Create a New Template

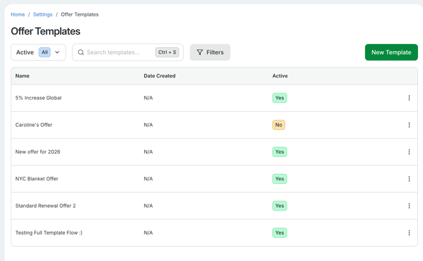[x=391, y=52]
